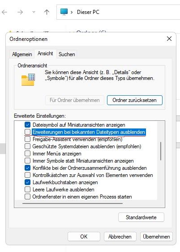Disable Laufwerkbuchstaben anzeigen checkbox

pos(28,182)
